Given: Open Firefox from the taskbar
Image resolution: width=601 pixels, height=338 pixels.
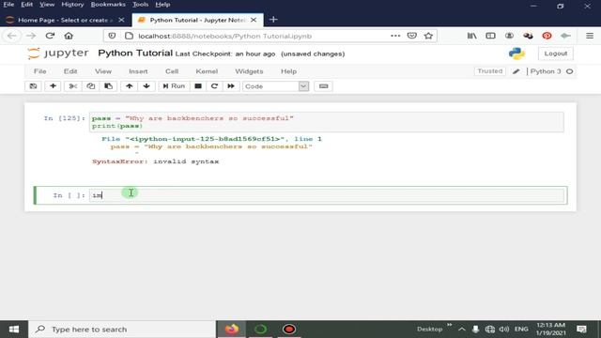Looking at the screenshot, I should (232, 330).
